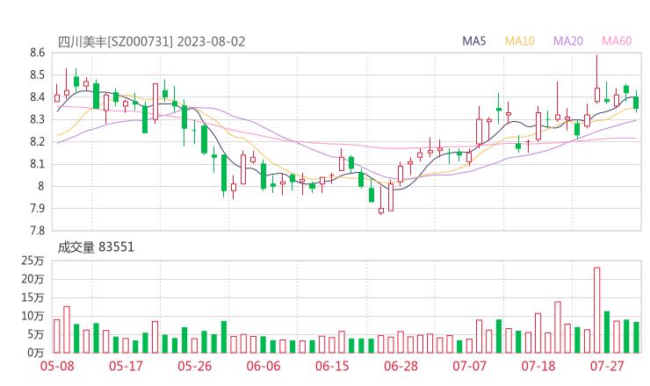Click the 20万 volume axis label
The width and height of the screenshot is (650, 386).
(32, 279)
